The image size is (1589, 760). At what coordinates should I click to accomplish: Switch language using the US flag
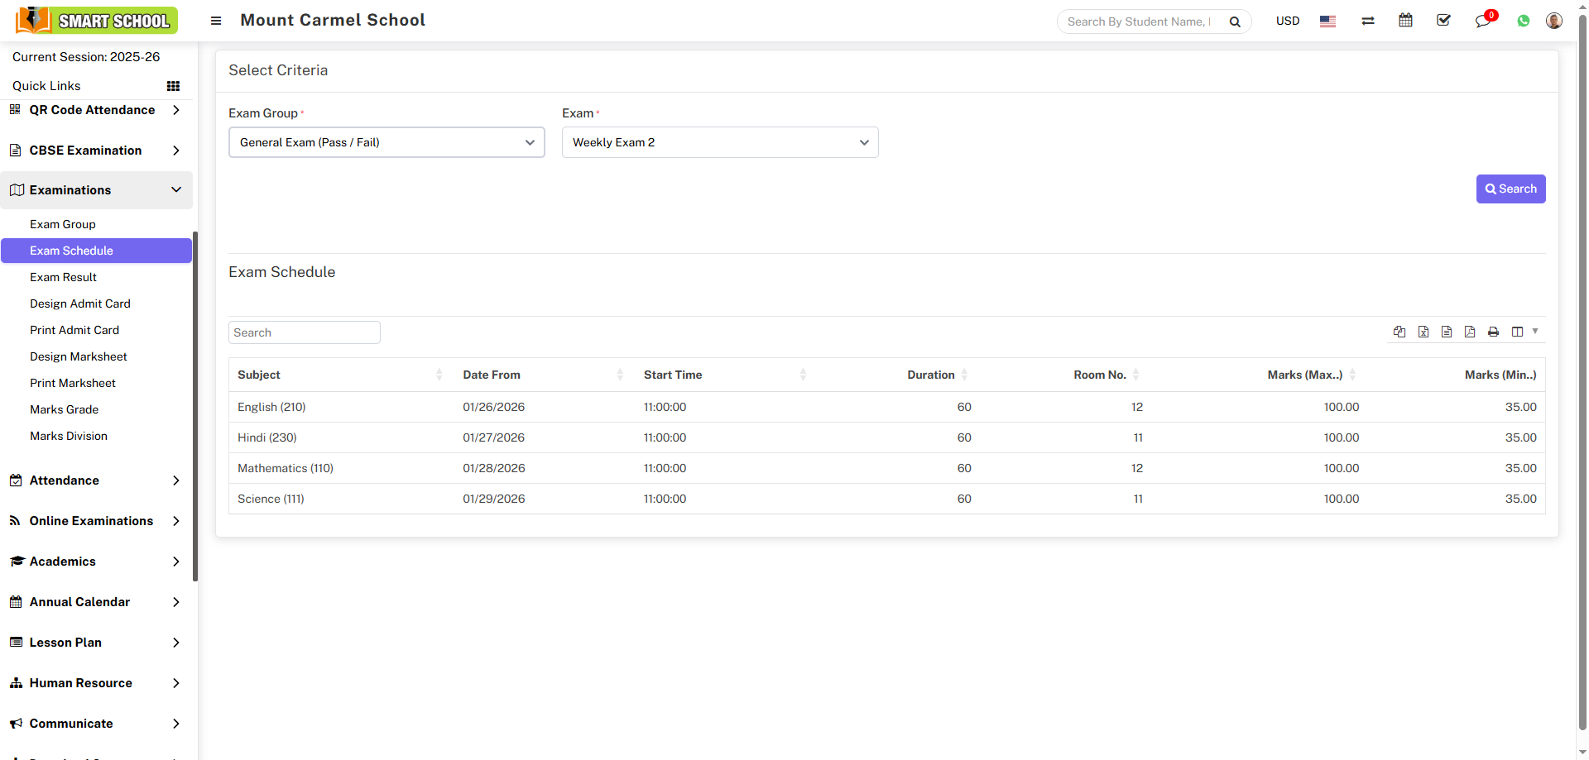(x=1327, y=22)
